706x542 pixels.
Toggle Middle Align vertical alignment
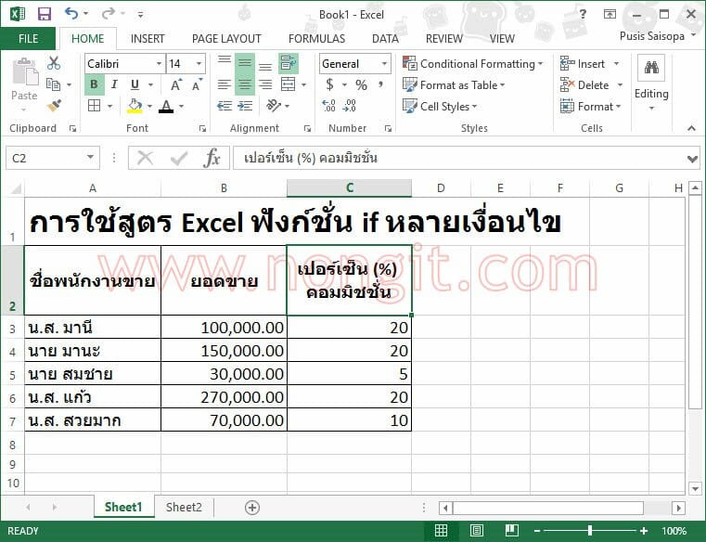coord(245,63)
